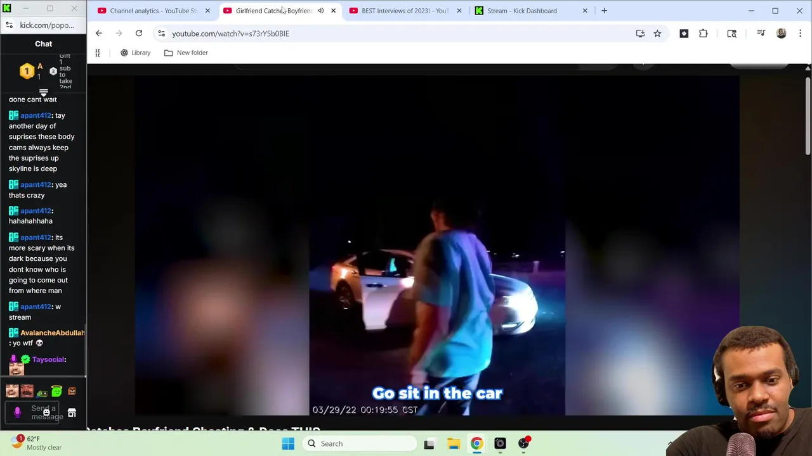The height and width of the screenshot is (456, 812).
Task: Open the OBS Studio taskbar icon
Action: [500, 443]
